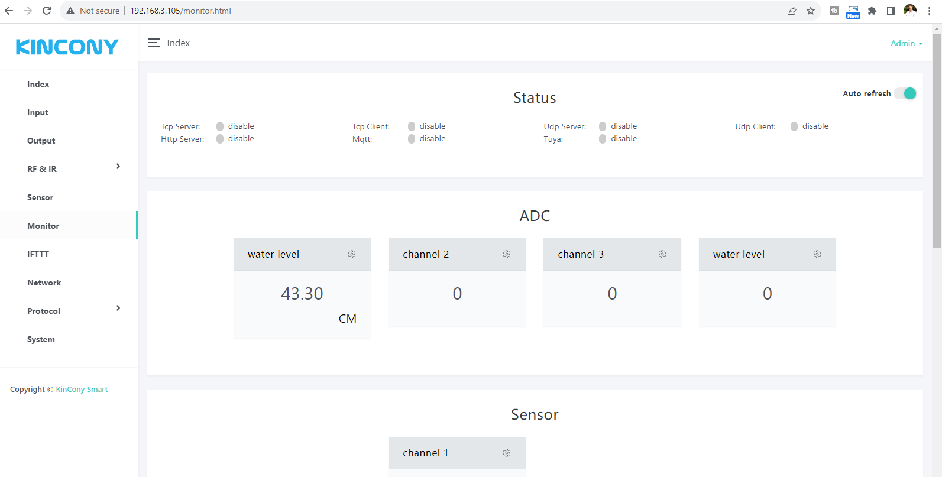Turn off the Auto refresh switch

click(905, 93)
